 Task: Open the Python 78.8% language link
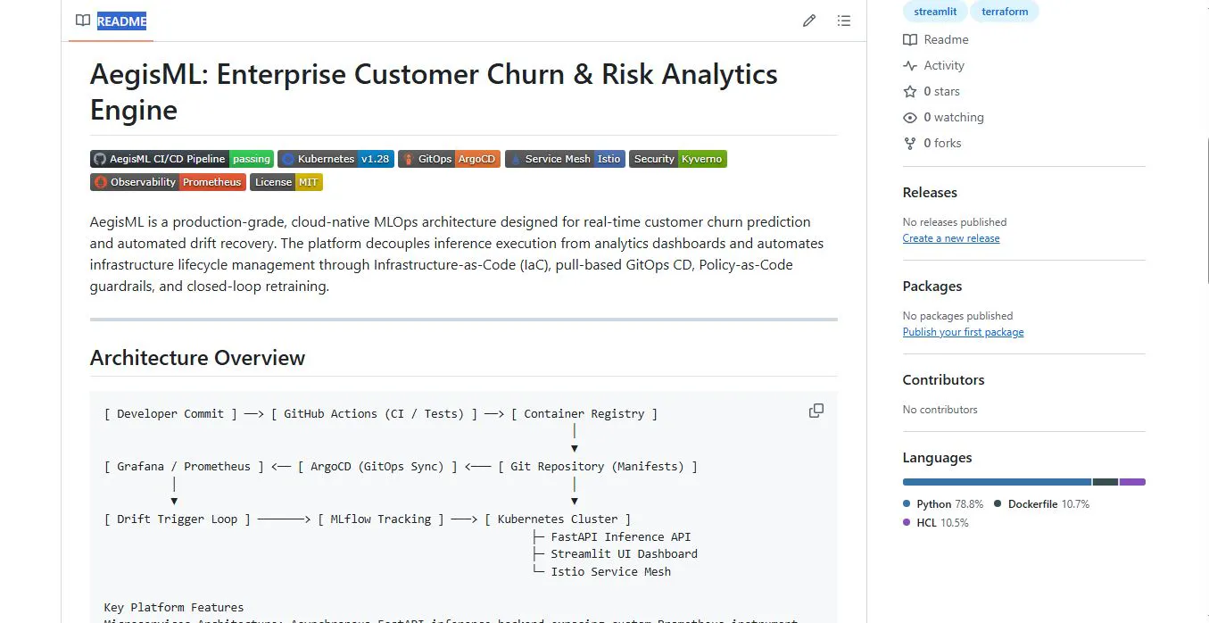tap(943, 504)
